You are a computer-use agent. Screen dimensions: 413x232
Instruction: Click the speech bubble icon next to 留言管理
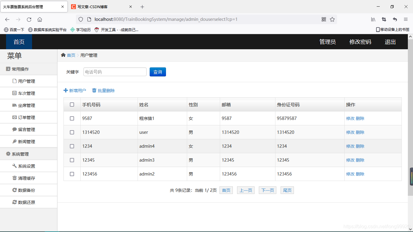coord(15,129)
